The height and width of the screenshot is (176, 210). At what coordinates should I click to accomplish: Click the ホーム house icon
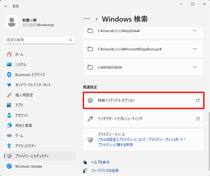(x=9, y=54)
